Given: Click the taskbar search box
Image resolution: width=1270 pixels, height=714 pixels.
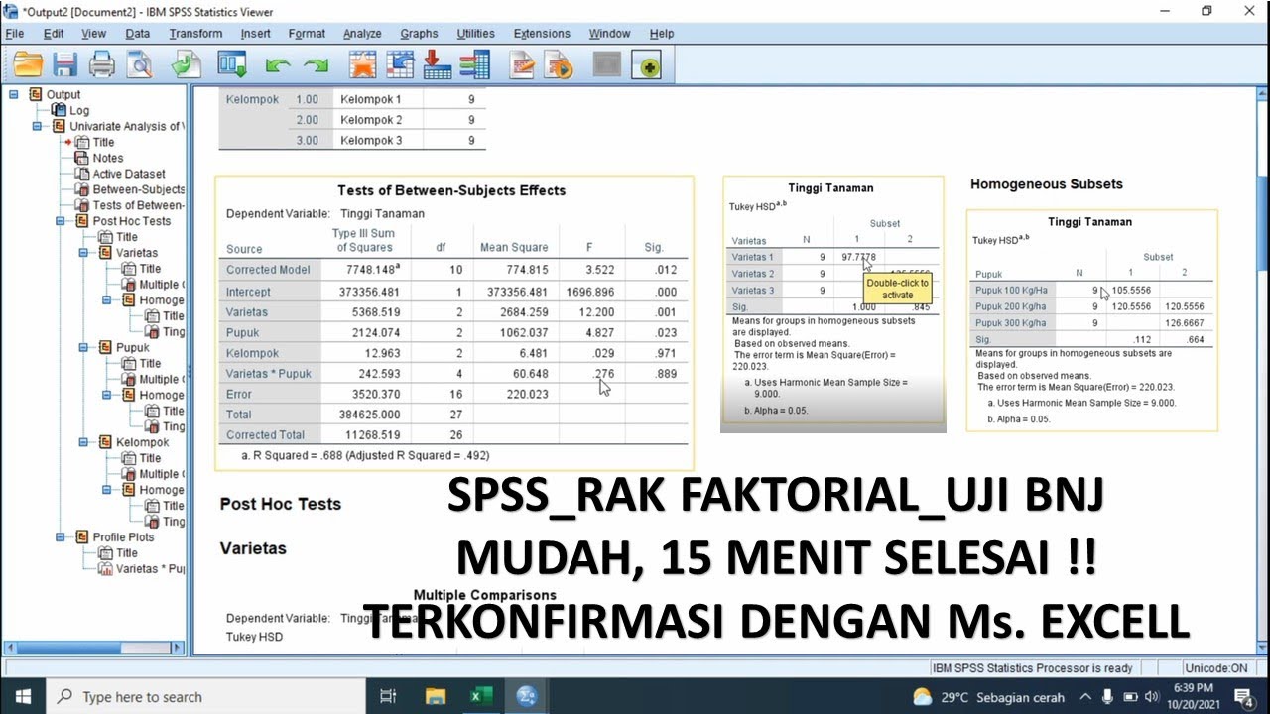Looking at the screenshot, I should (206, 696).
